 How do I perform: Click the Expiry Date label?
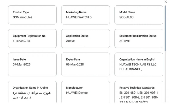pyautogui.click(x=73, y=59)
